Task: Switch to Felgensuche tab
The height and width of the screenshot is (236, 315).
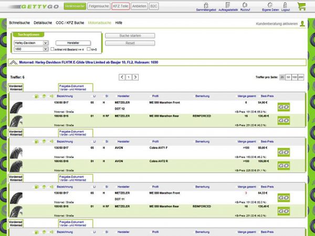Action: (x=99, y=6)
